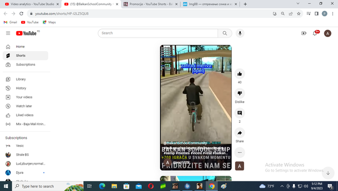Dislike the Short with thumbs-down

(x=239, y=93)
